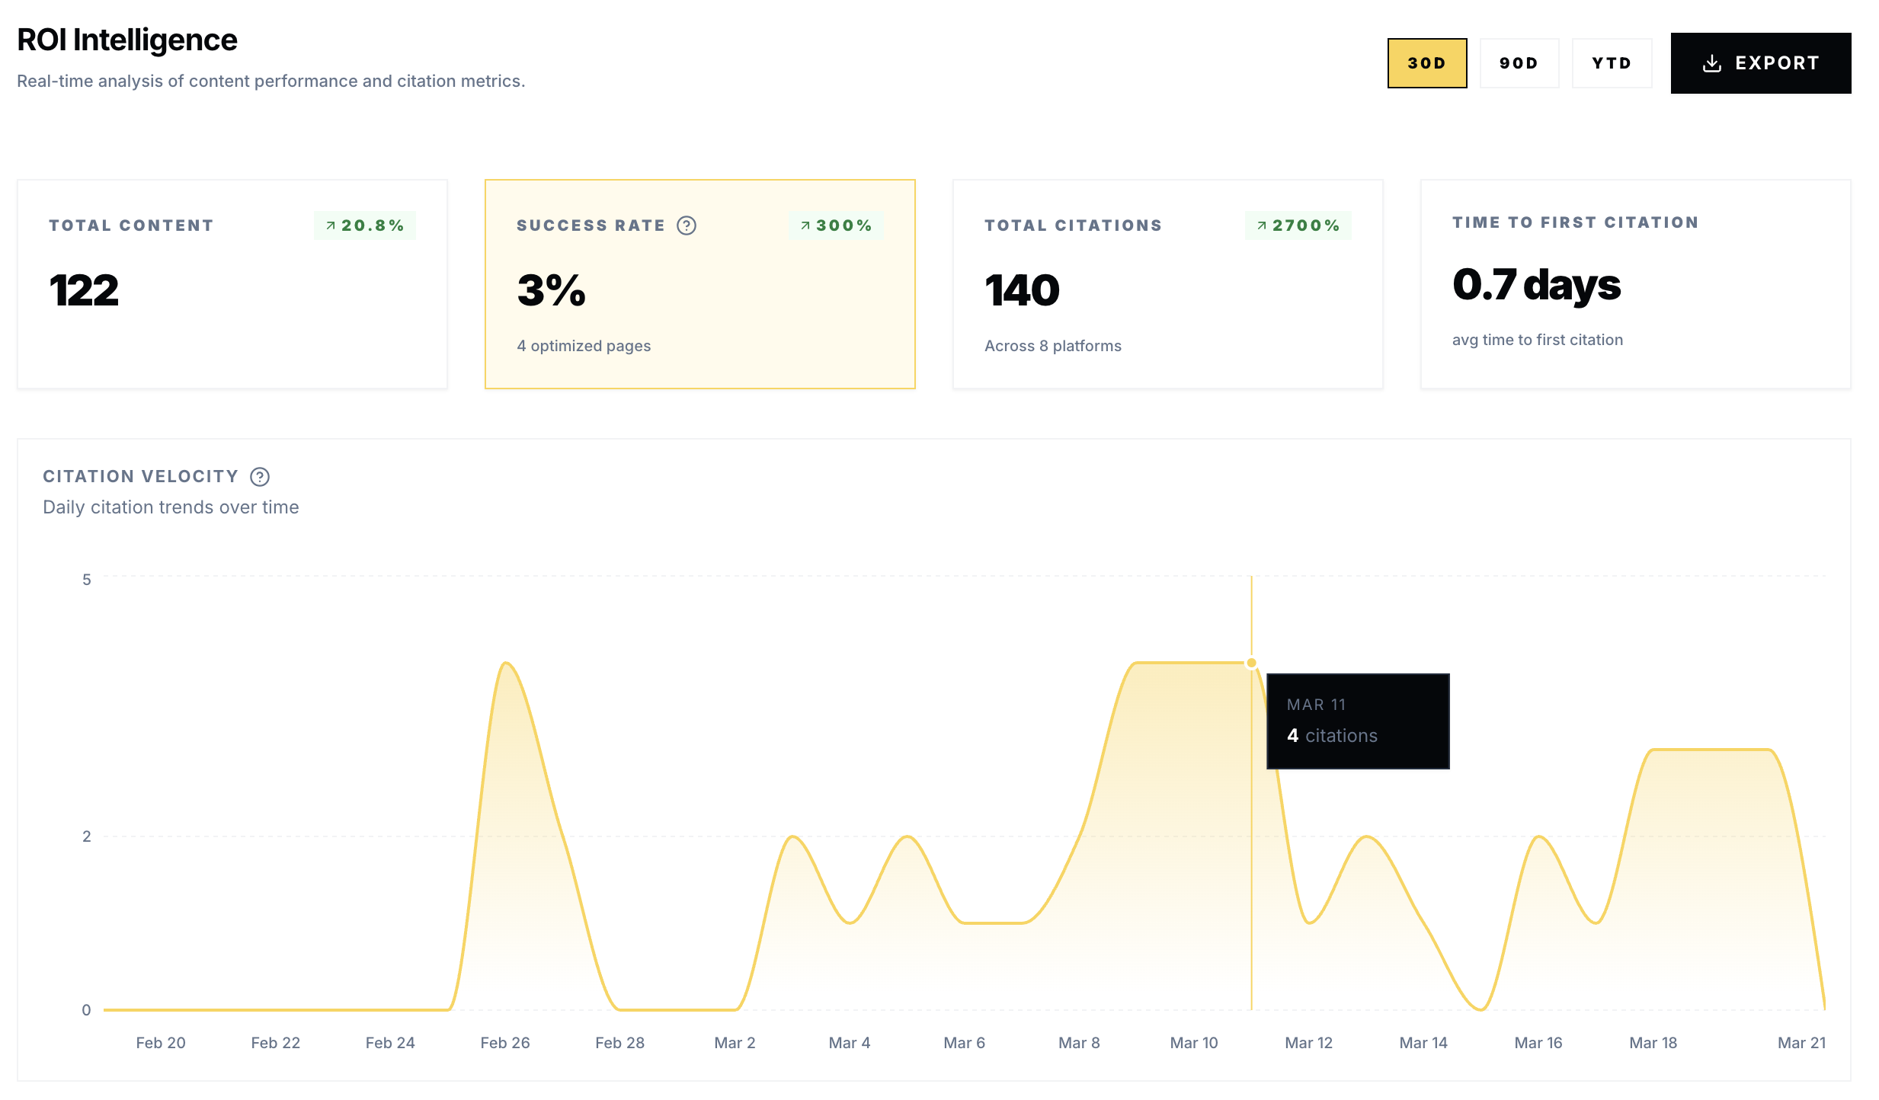Click the Total Content trend arrow badge

pos(364,225)
